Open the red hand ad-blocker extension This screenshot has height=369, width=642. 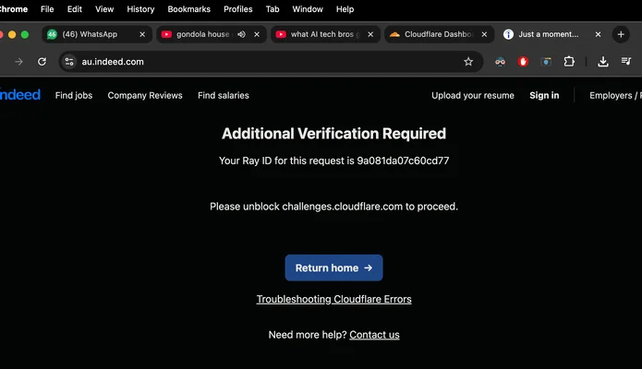(x=523, y=62)
